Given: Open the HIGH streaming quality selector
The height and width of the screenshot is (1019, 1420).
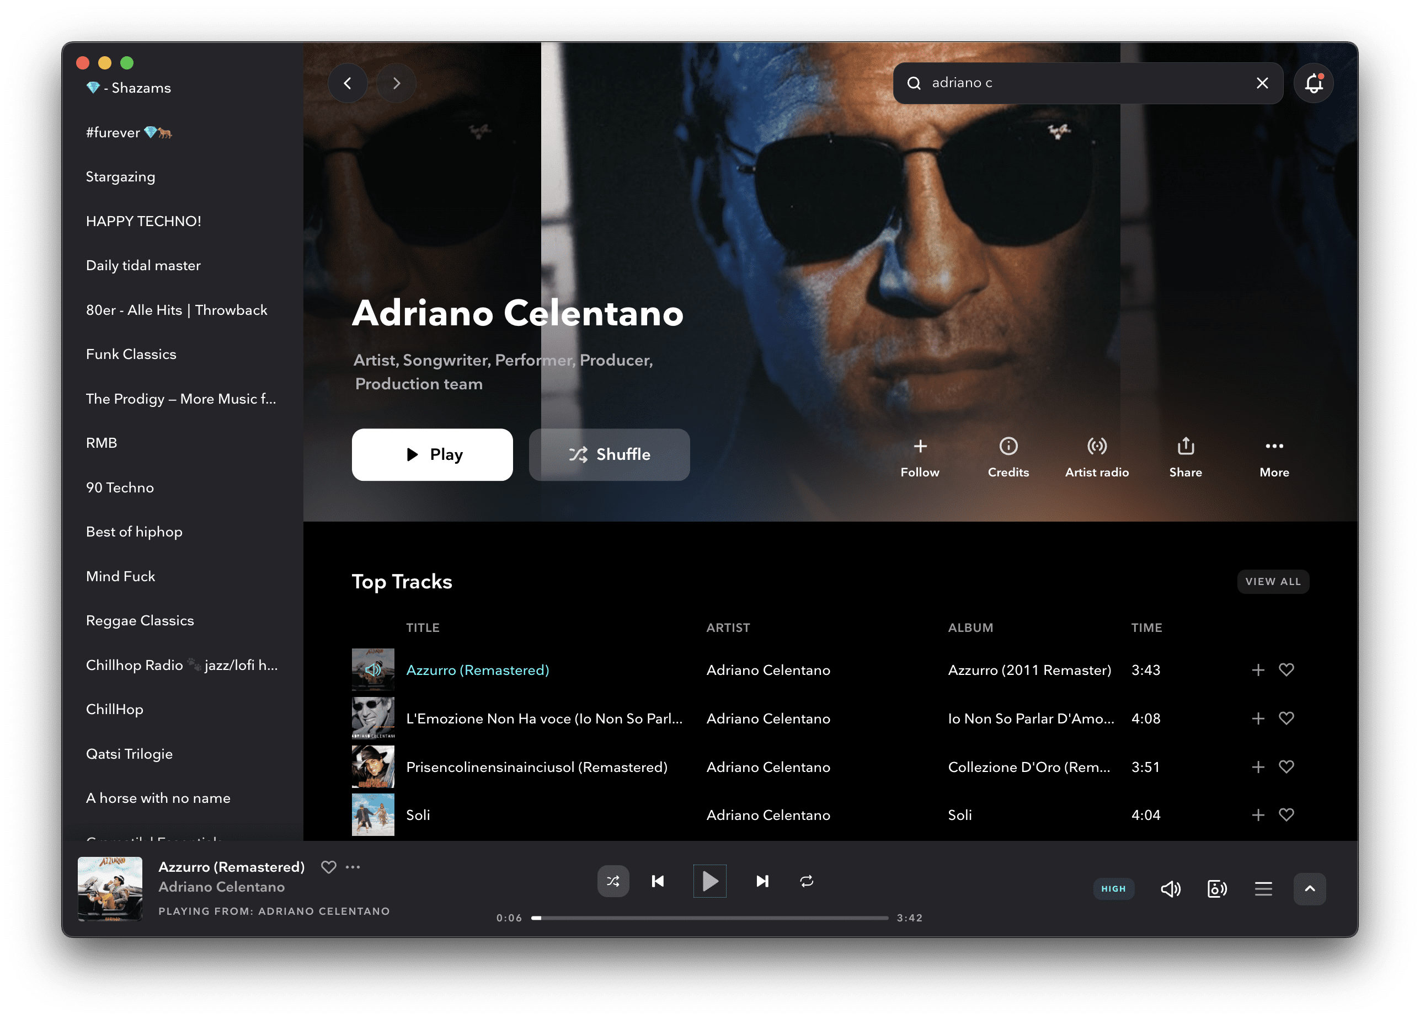Looking at the screenshot, I should point(1113,888).
